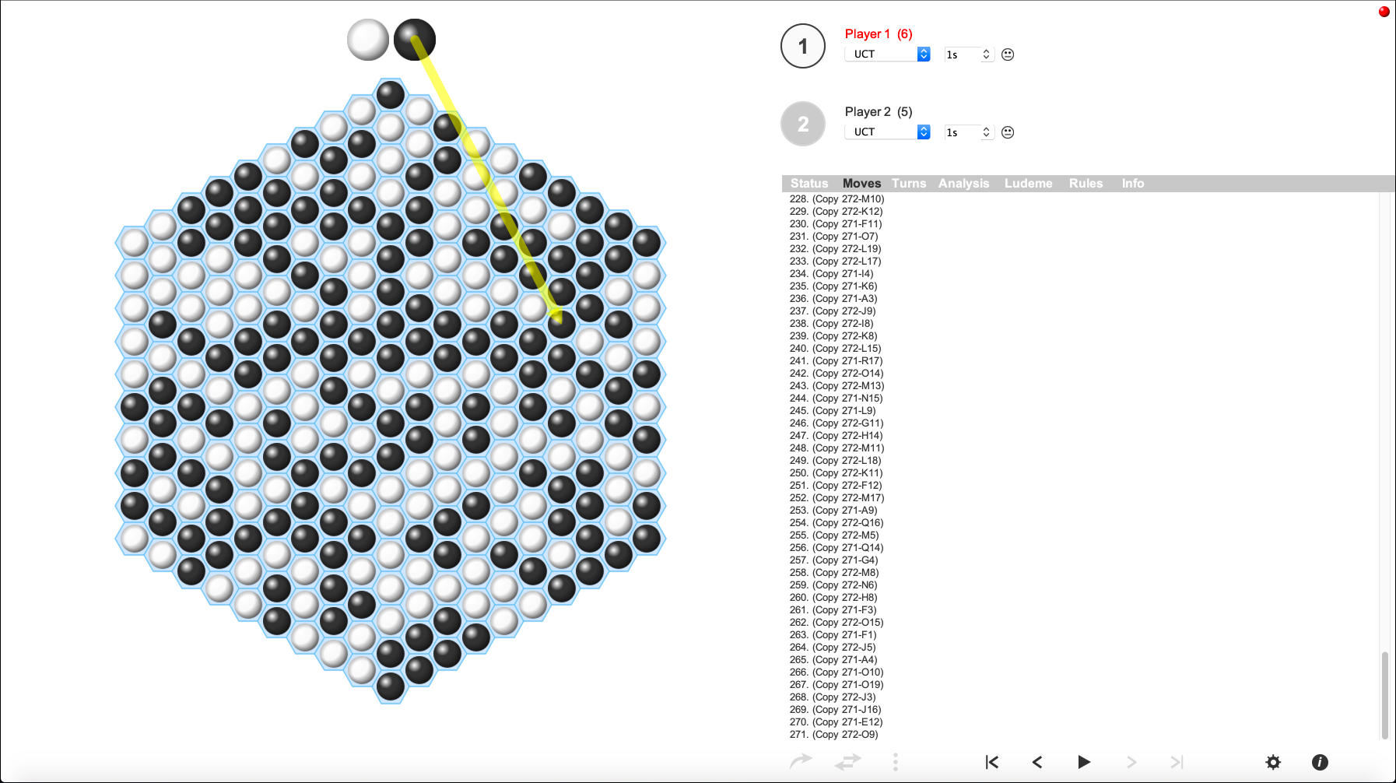Select move '271. (Copy 272-O9)'

click(834, 735)
